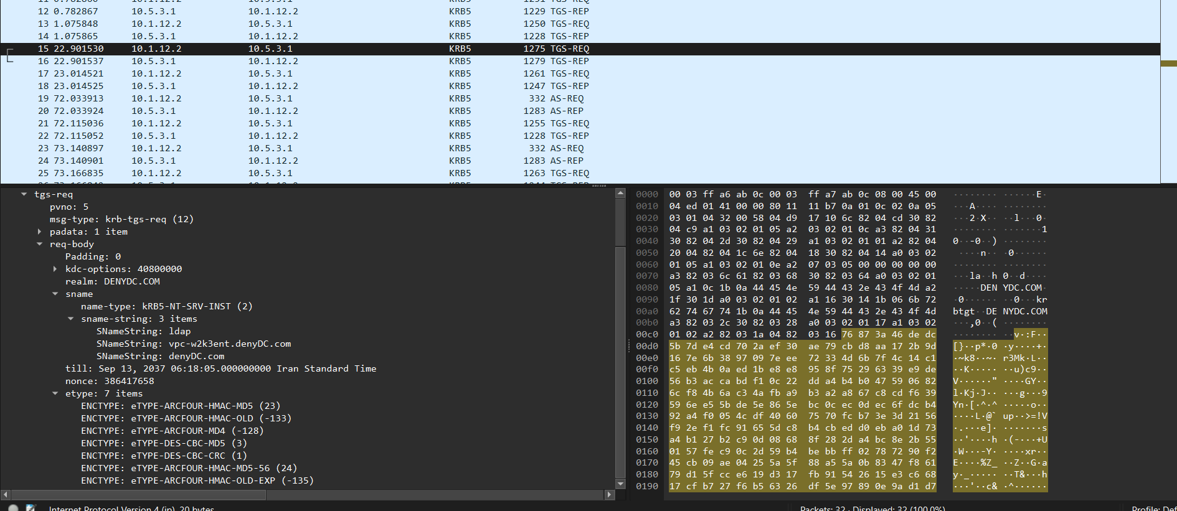1177x511 pixels.
Task: Select the 'till: Sep 13, 2037' field
Action: 221,368
